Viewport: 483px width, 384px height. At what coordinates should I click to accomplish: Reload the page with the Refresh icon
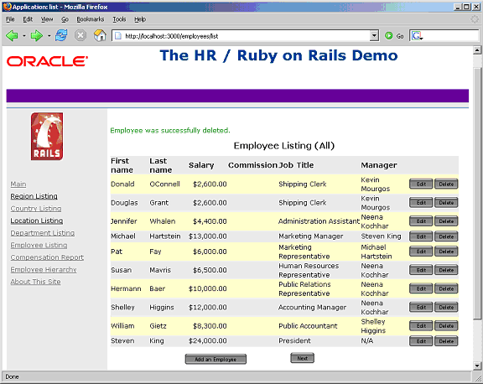[61, 36]
